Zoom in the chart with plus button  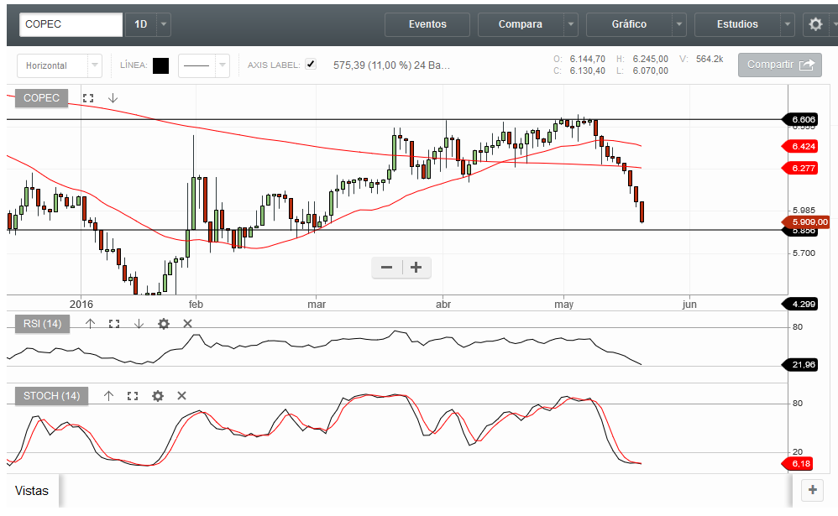416,268
